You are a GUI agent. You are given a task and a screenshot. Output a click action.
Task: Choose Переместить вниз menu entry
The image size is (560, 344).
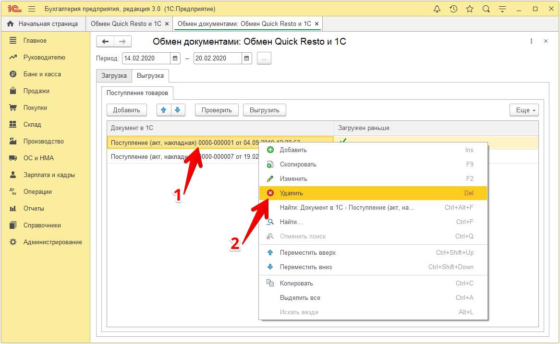373,267
